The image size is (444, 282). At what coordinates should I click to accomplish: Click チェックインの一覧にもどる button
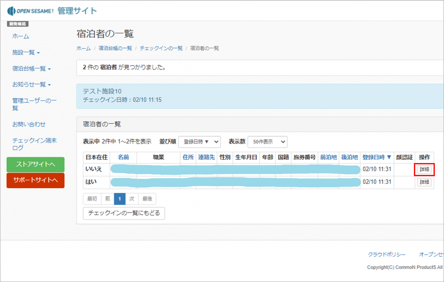124,213
